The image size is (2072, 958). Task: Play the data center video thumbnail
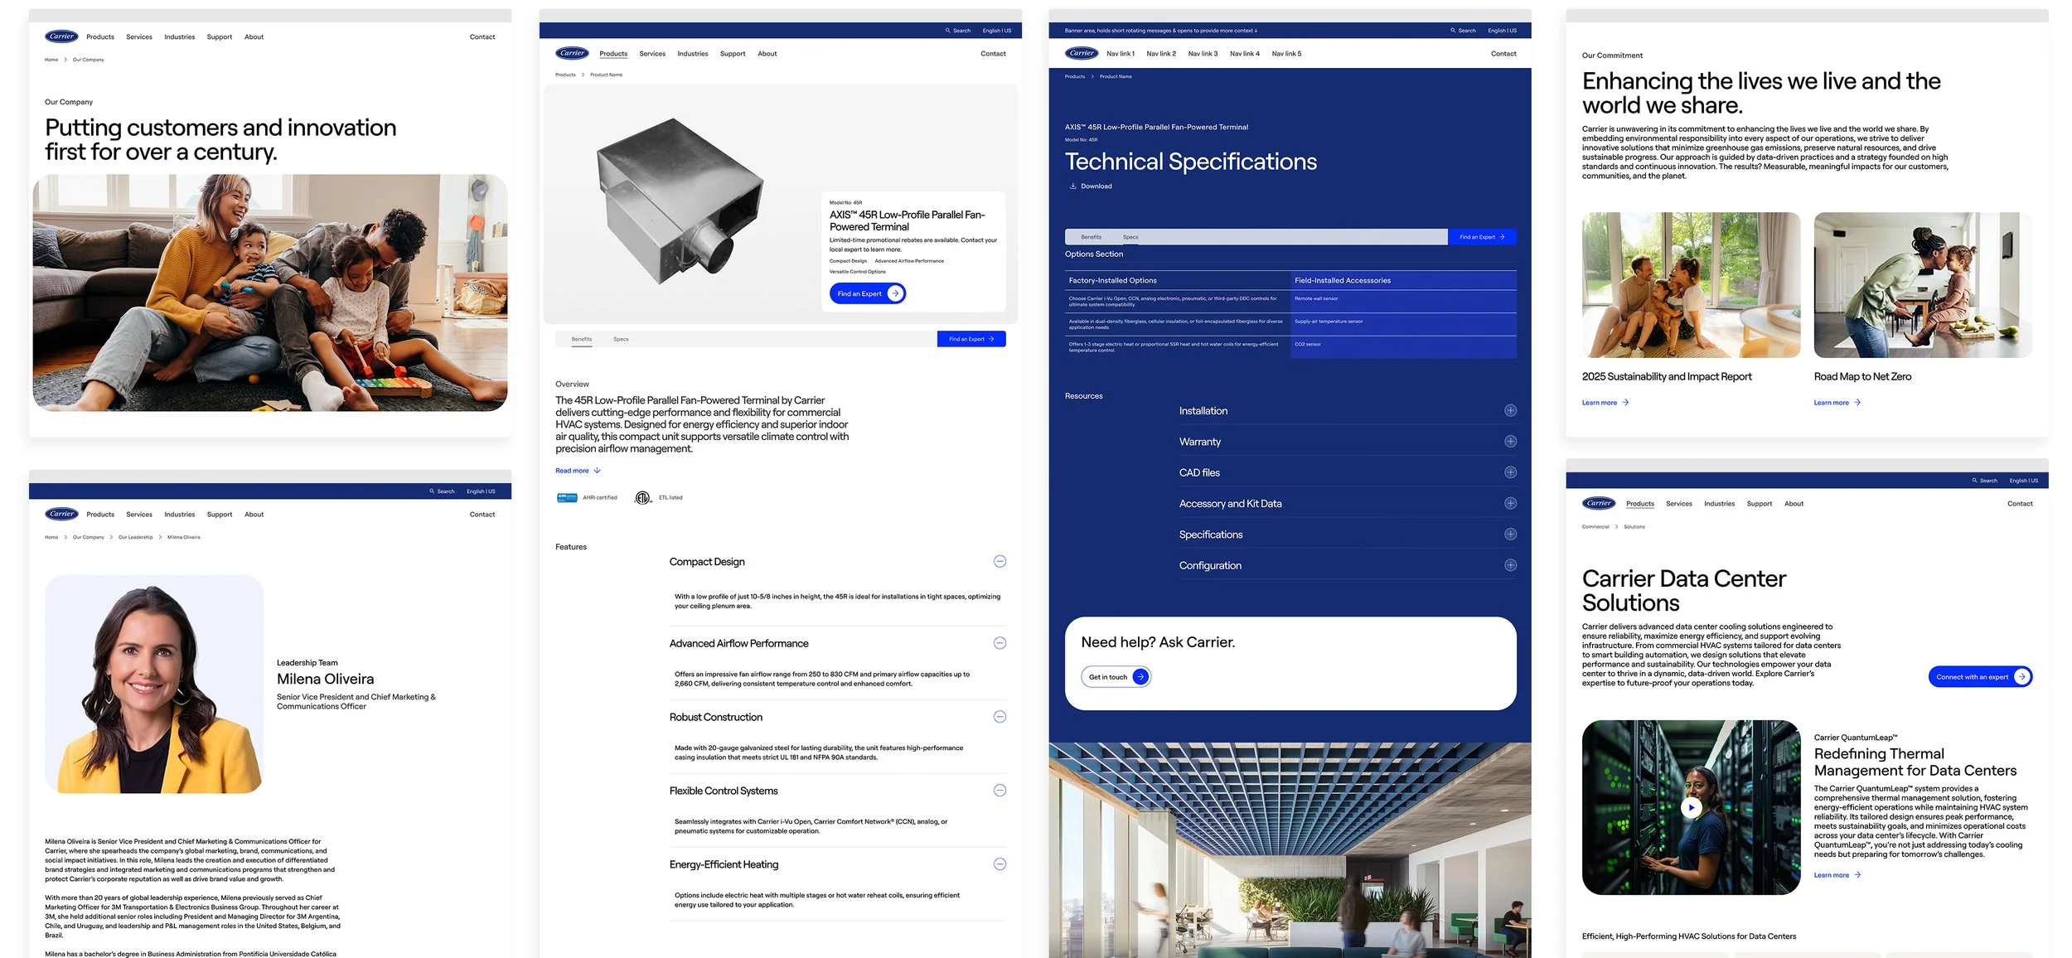pos(1691,807)
